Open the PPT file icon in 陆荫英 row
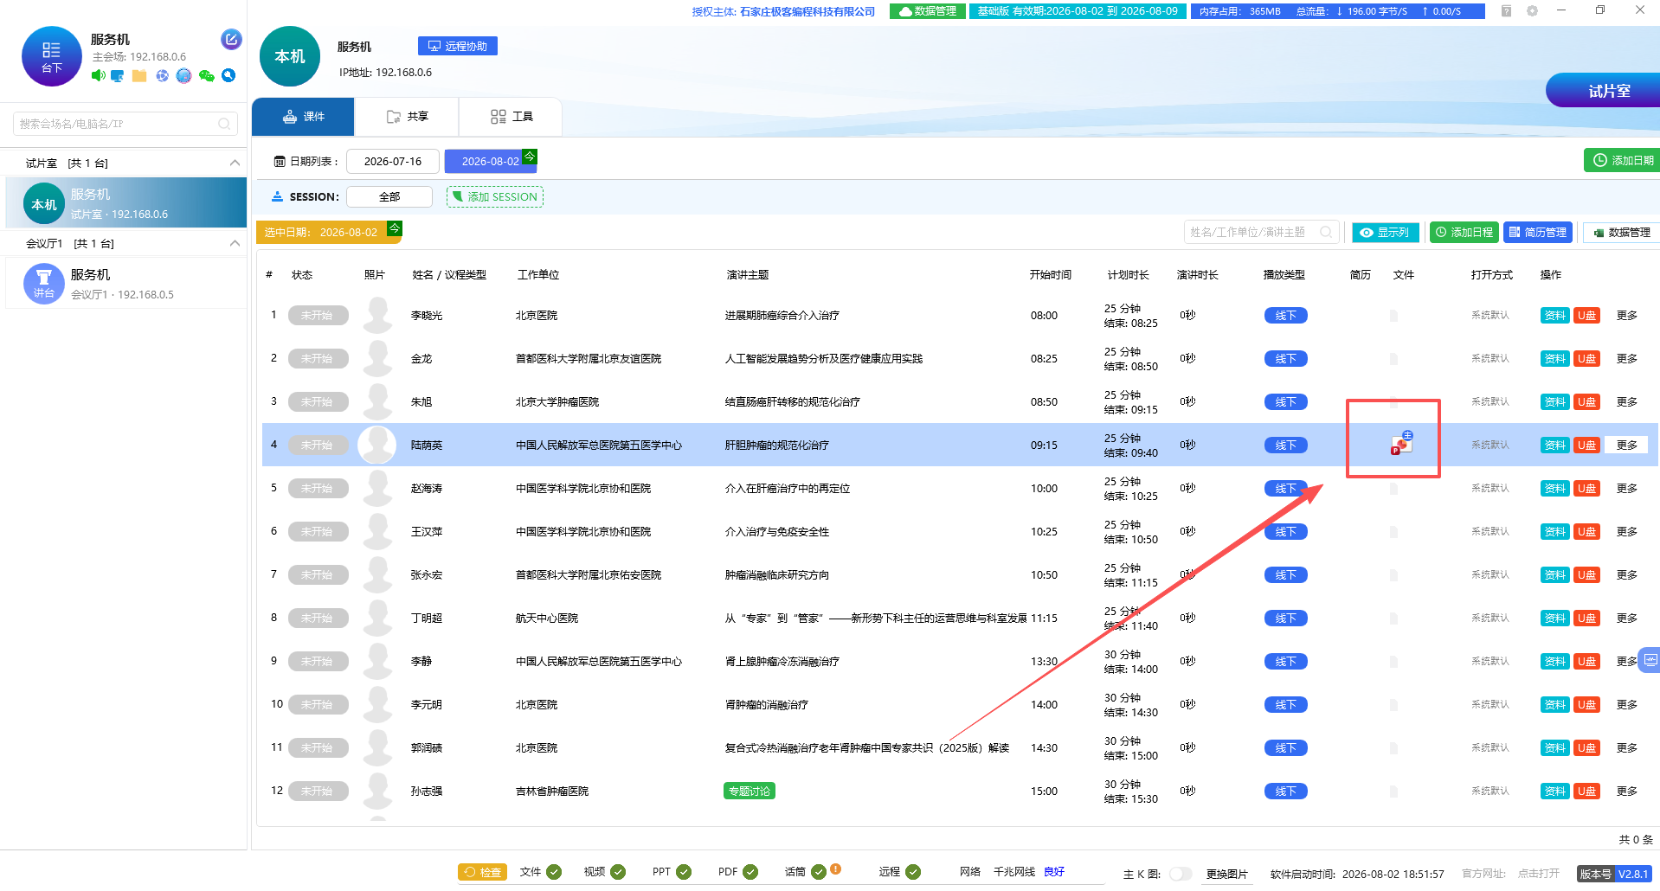The height and width of the screenshot is (891, 1660). (x=1401, y=444)
